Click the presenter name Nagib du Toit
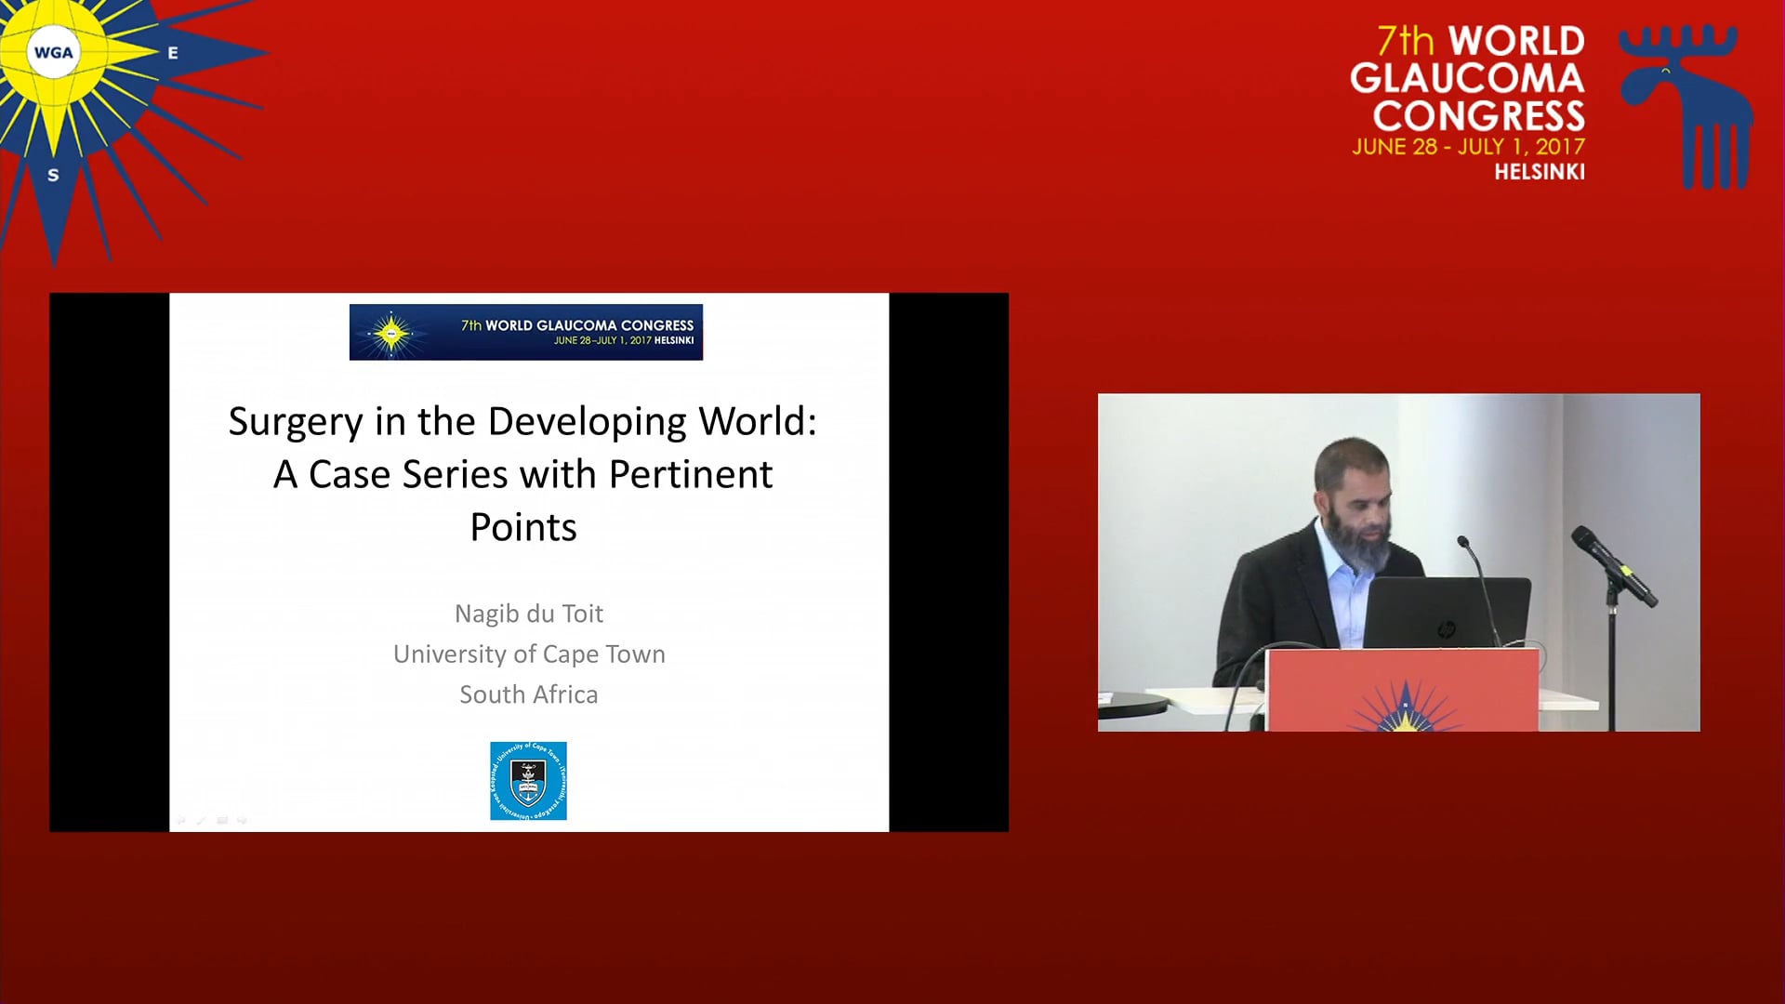The height and width of the screenshot is (1004, 1785). (x=528, y=614)
